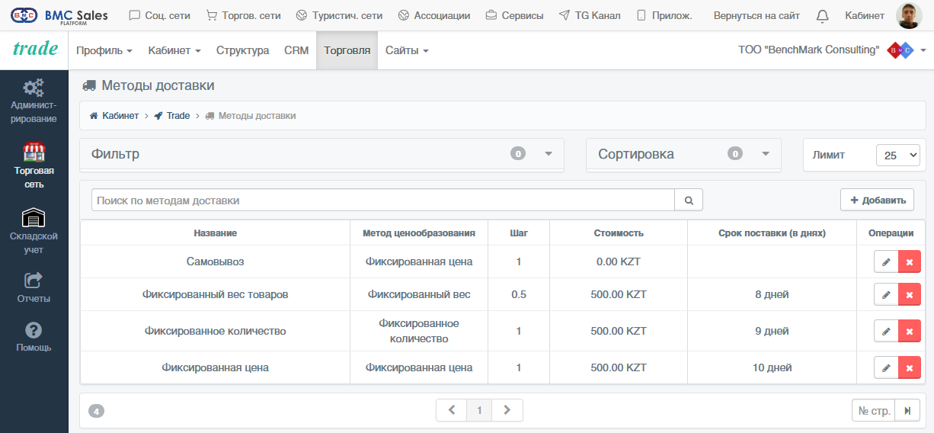Open company switcher caret
The height and width of the screenshot is (433, 934).
tap(923, 50)
